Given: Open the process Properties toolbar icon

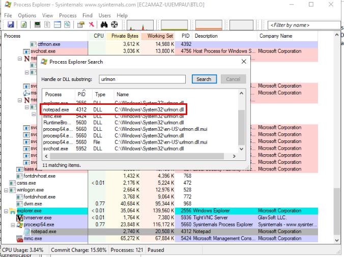Looking at the screenshot, I should click(81, 24).
